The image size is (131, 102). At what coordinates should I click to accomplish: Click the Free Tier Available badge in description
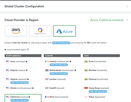pyautogui.click(x=61, y=43)
